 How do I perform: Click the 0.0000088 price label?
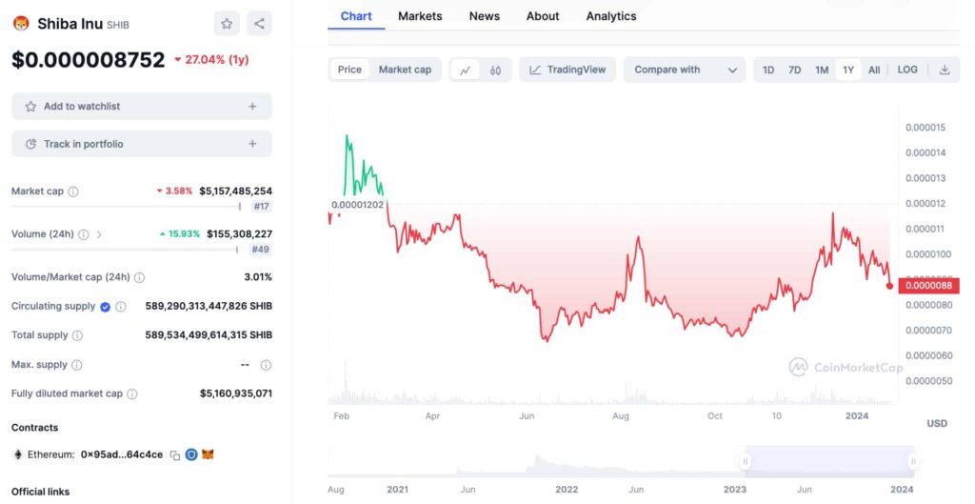[x=929, y=286]
